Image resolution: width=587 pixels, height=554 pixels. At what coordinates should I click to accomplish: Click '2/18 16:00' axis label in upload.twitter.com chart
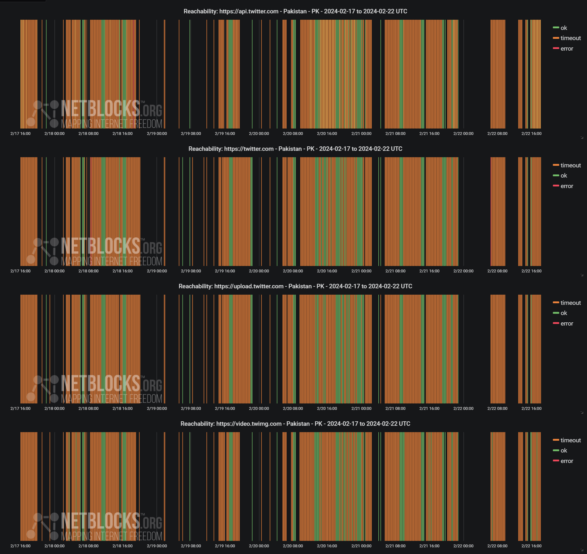tap(123, 409)
